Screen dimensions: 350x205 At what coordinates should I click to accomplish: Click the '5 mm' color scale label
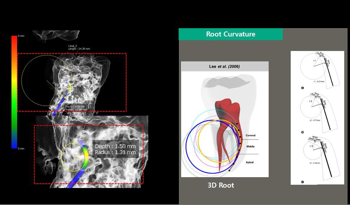tap(21, 149)
